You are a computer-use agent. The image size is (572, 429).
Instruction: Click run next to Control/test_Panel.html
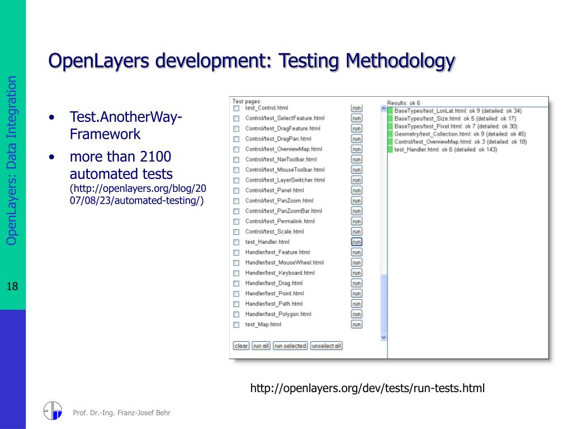click(x=356, y=190)
